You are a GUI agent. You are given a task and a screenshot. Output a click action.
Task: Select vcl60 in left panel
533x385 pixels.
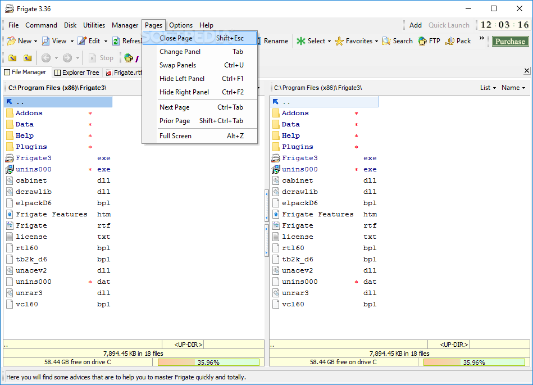tap(58, 305)
